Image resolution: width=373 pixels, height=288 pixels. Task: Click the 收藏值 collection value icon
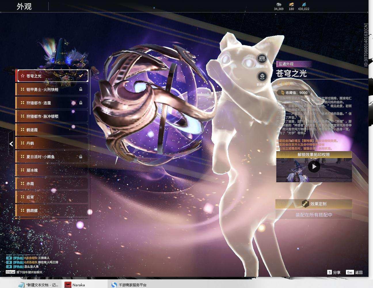(282, 93)
